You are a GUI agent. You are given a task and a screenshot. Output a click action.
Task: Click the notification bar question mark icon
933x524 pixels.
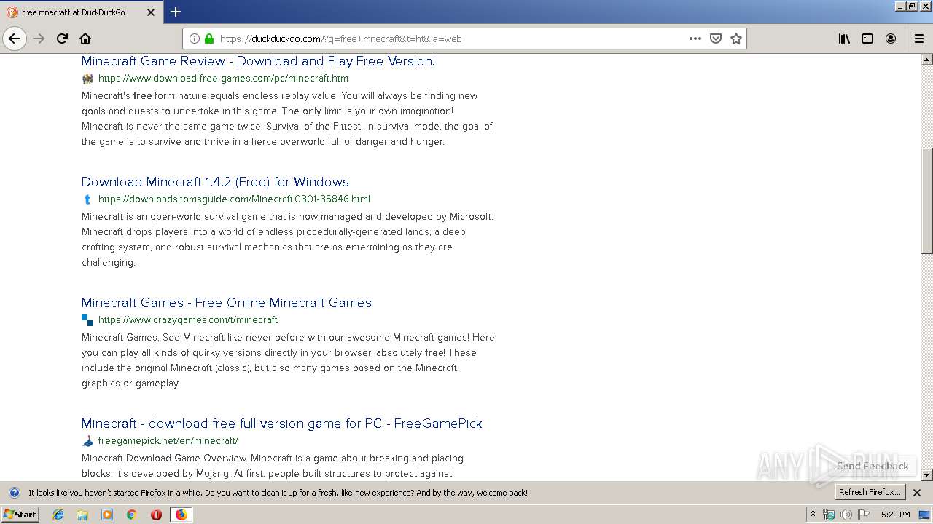[x=13, y=493]
